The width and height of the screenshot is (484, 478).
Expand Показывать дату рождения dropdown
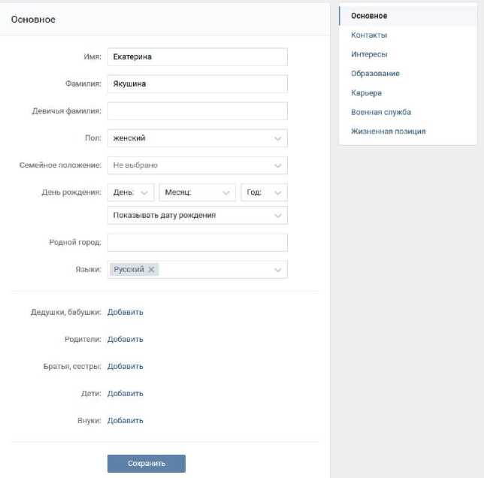197,215
